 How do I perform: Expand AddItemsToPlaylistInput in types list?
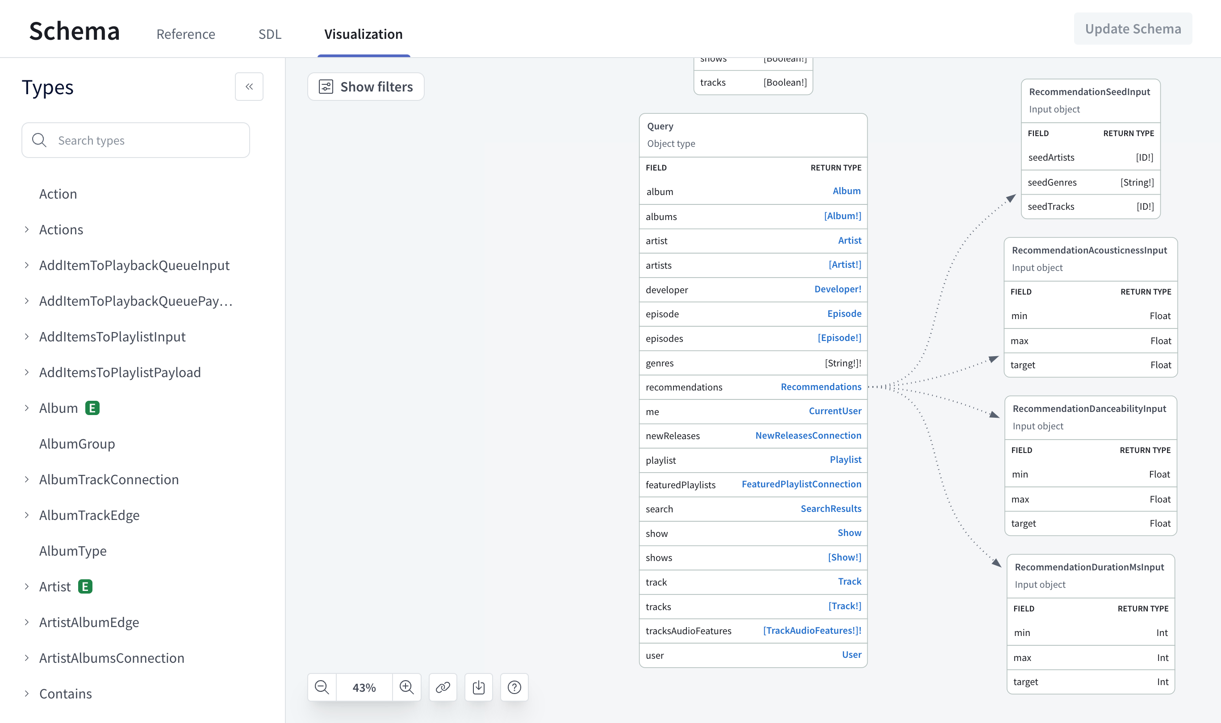point(27,337)
